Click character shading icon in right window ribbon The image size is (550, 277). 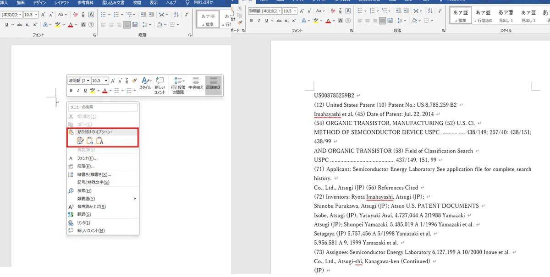(341, 21)
